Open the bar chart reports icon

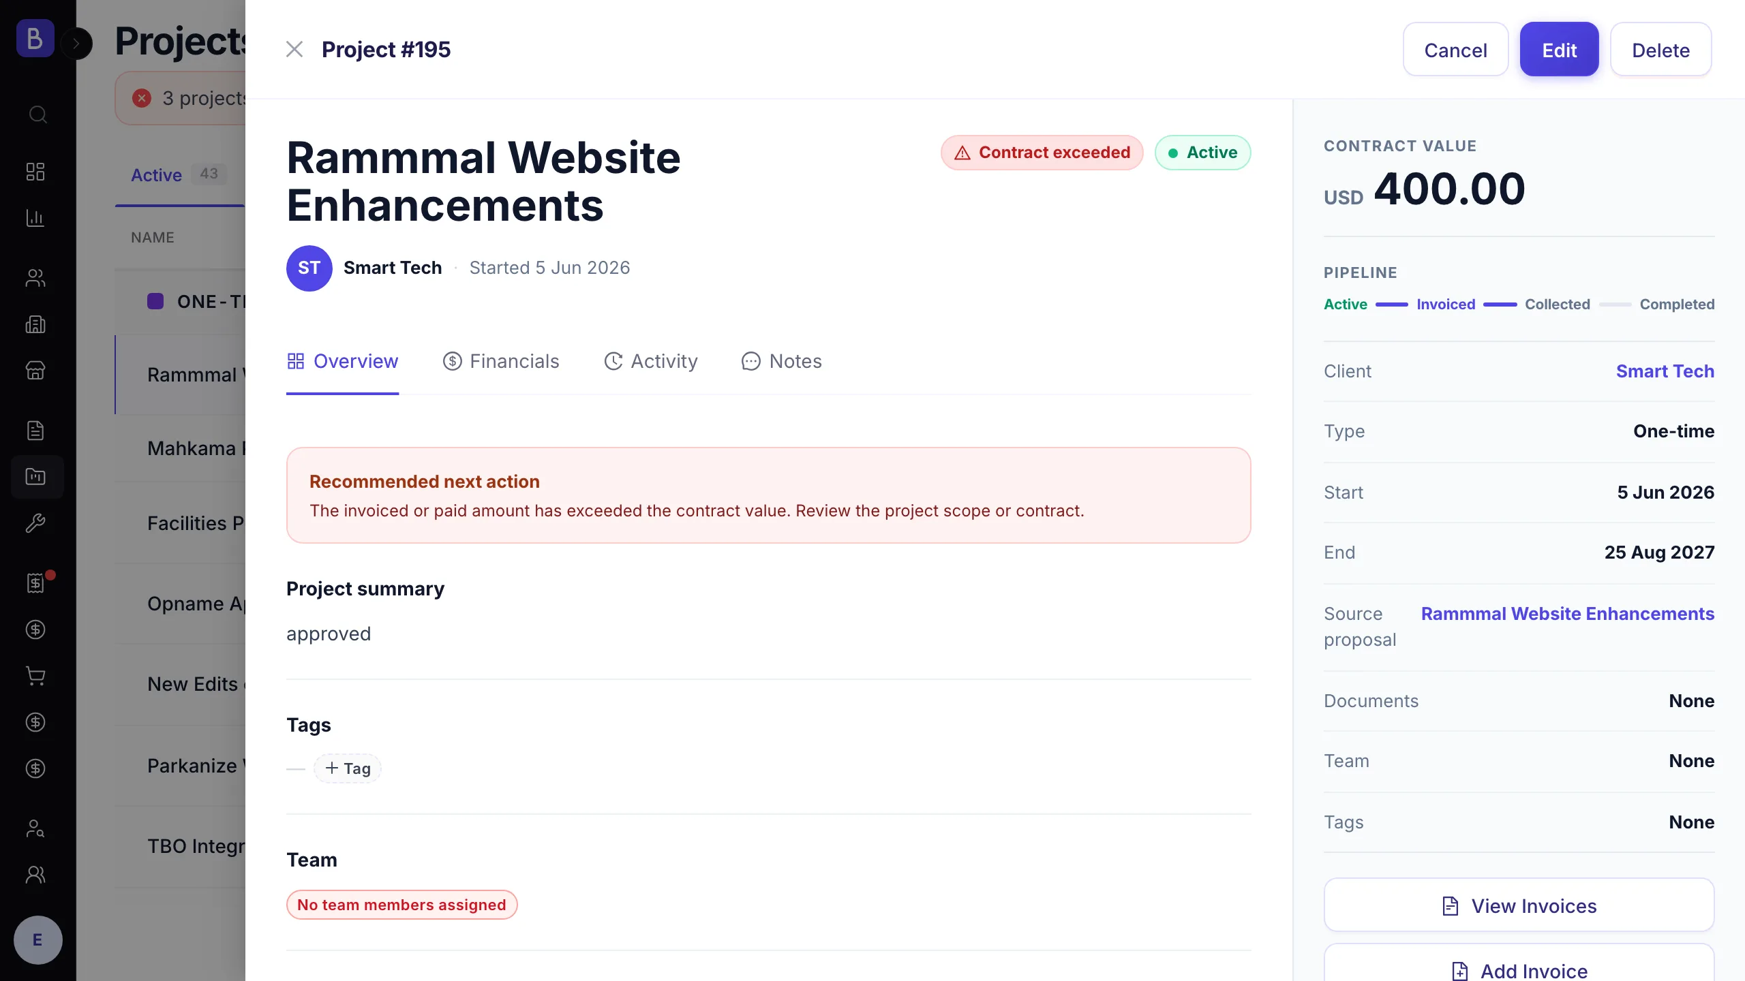point(35,218)
